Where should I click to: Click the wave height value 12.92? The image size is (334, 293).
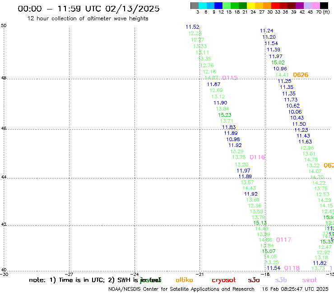[323, 252]
